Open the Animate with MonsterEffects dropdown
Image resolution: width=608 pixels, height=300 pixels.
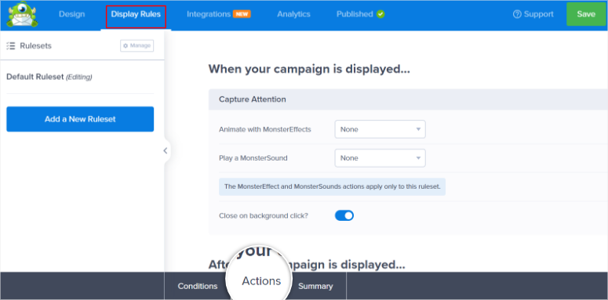[380, 129]
